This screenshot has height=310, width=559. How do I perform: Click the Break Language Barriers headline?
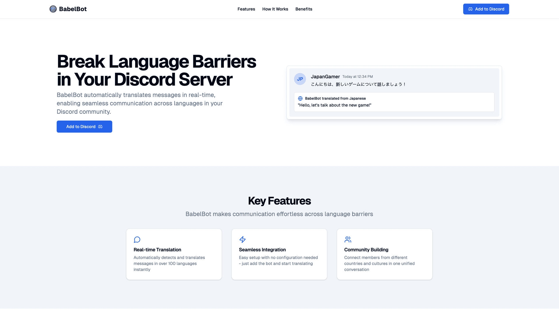tap(156, 70)
